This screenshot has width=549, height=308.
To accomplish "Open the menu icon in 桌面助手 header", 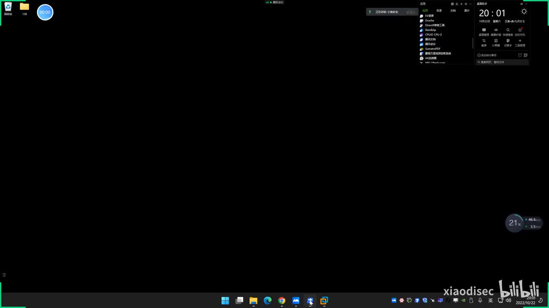I will [522, 4].
